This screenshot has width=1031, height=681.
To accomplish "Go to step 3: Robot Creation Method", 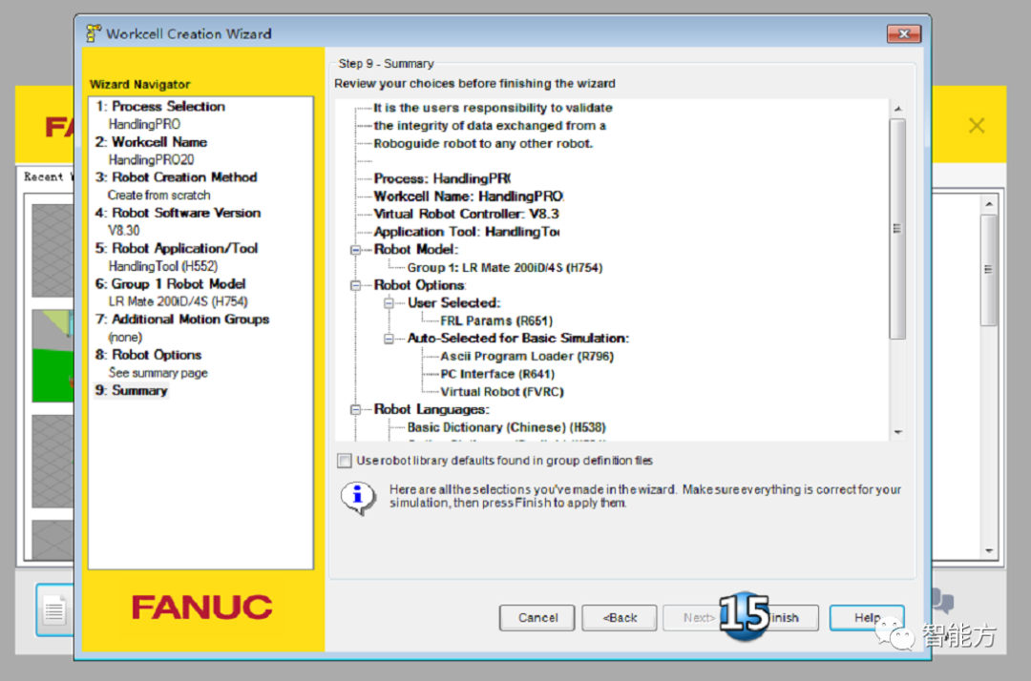I will [x=177, y=177].
